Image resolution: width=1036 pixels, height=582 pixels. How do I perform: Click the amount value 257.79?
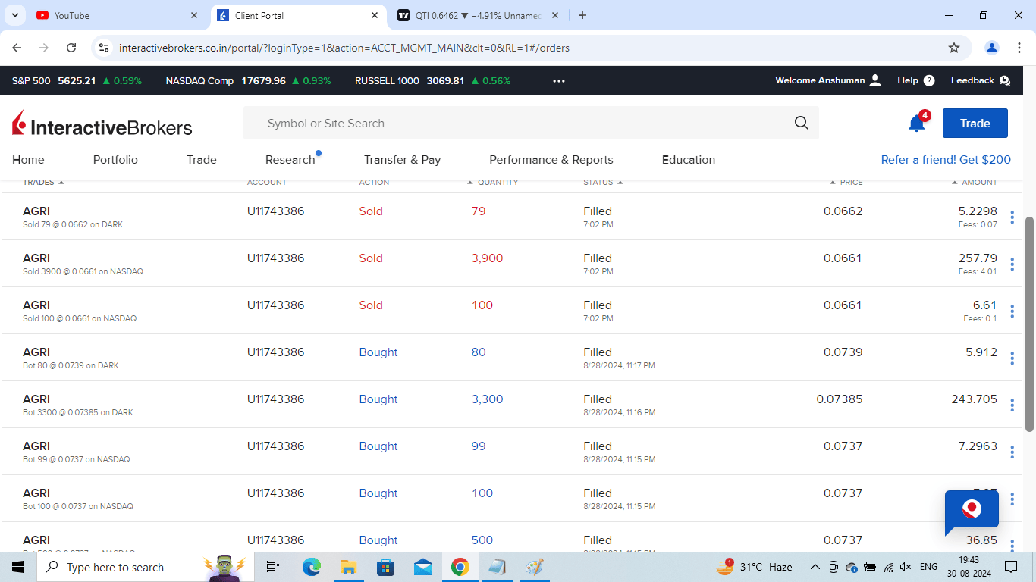click(978, 258)
